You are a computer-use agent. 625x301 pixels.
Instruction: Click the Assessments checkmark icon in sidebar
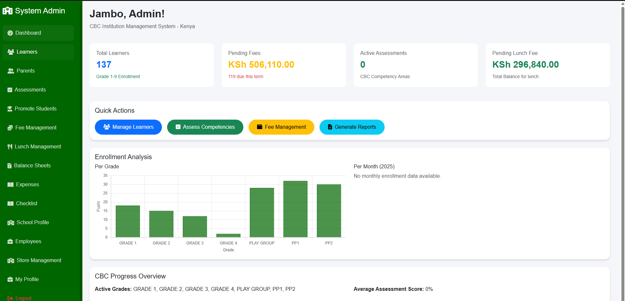click(x=10, y=90)
